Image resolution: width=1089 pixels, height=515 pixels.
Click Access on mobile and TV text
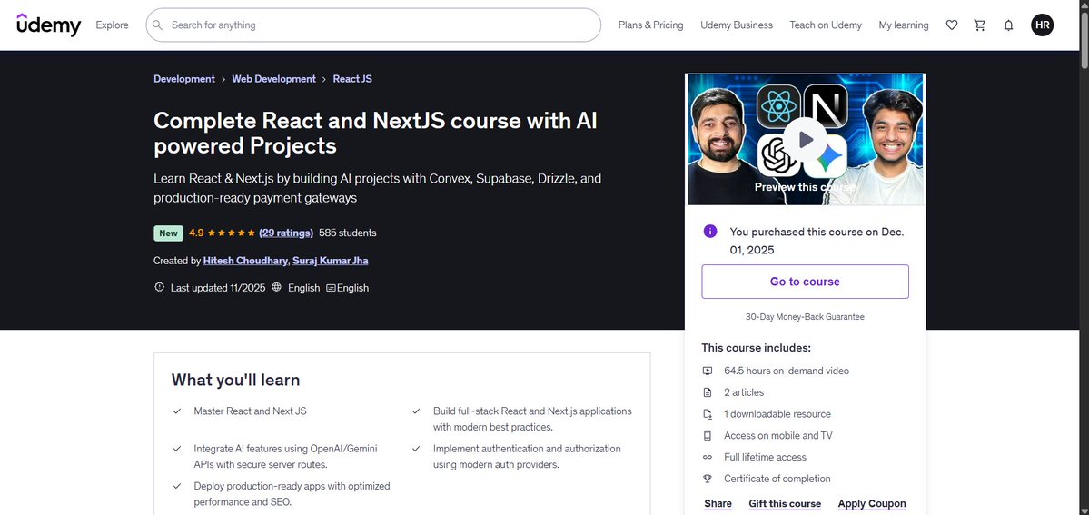[x=777, y=436]
